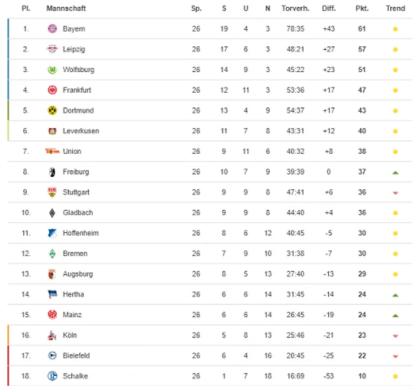Click the Union Berlin logo
This screenshot has width=413, height=386.
click(x=52, y=151)
